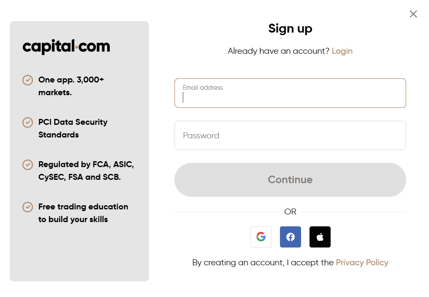Click the checkmark beside the regulation bullet point
429x297 pixels.
coord(27,165)
